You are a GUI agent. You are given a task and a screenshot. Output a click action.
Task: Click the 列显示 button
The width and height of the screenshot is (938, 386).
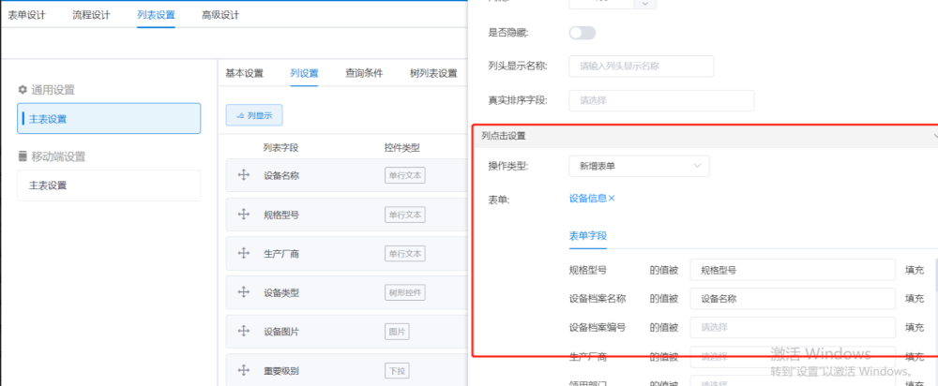[x=253, y=115]
